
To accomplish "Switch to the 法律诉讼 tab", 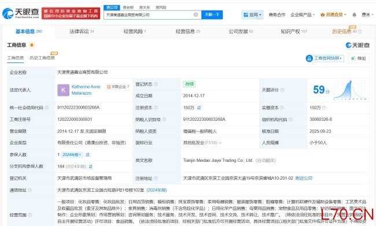I will point(82,31).
